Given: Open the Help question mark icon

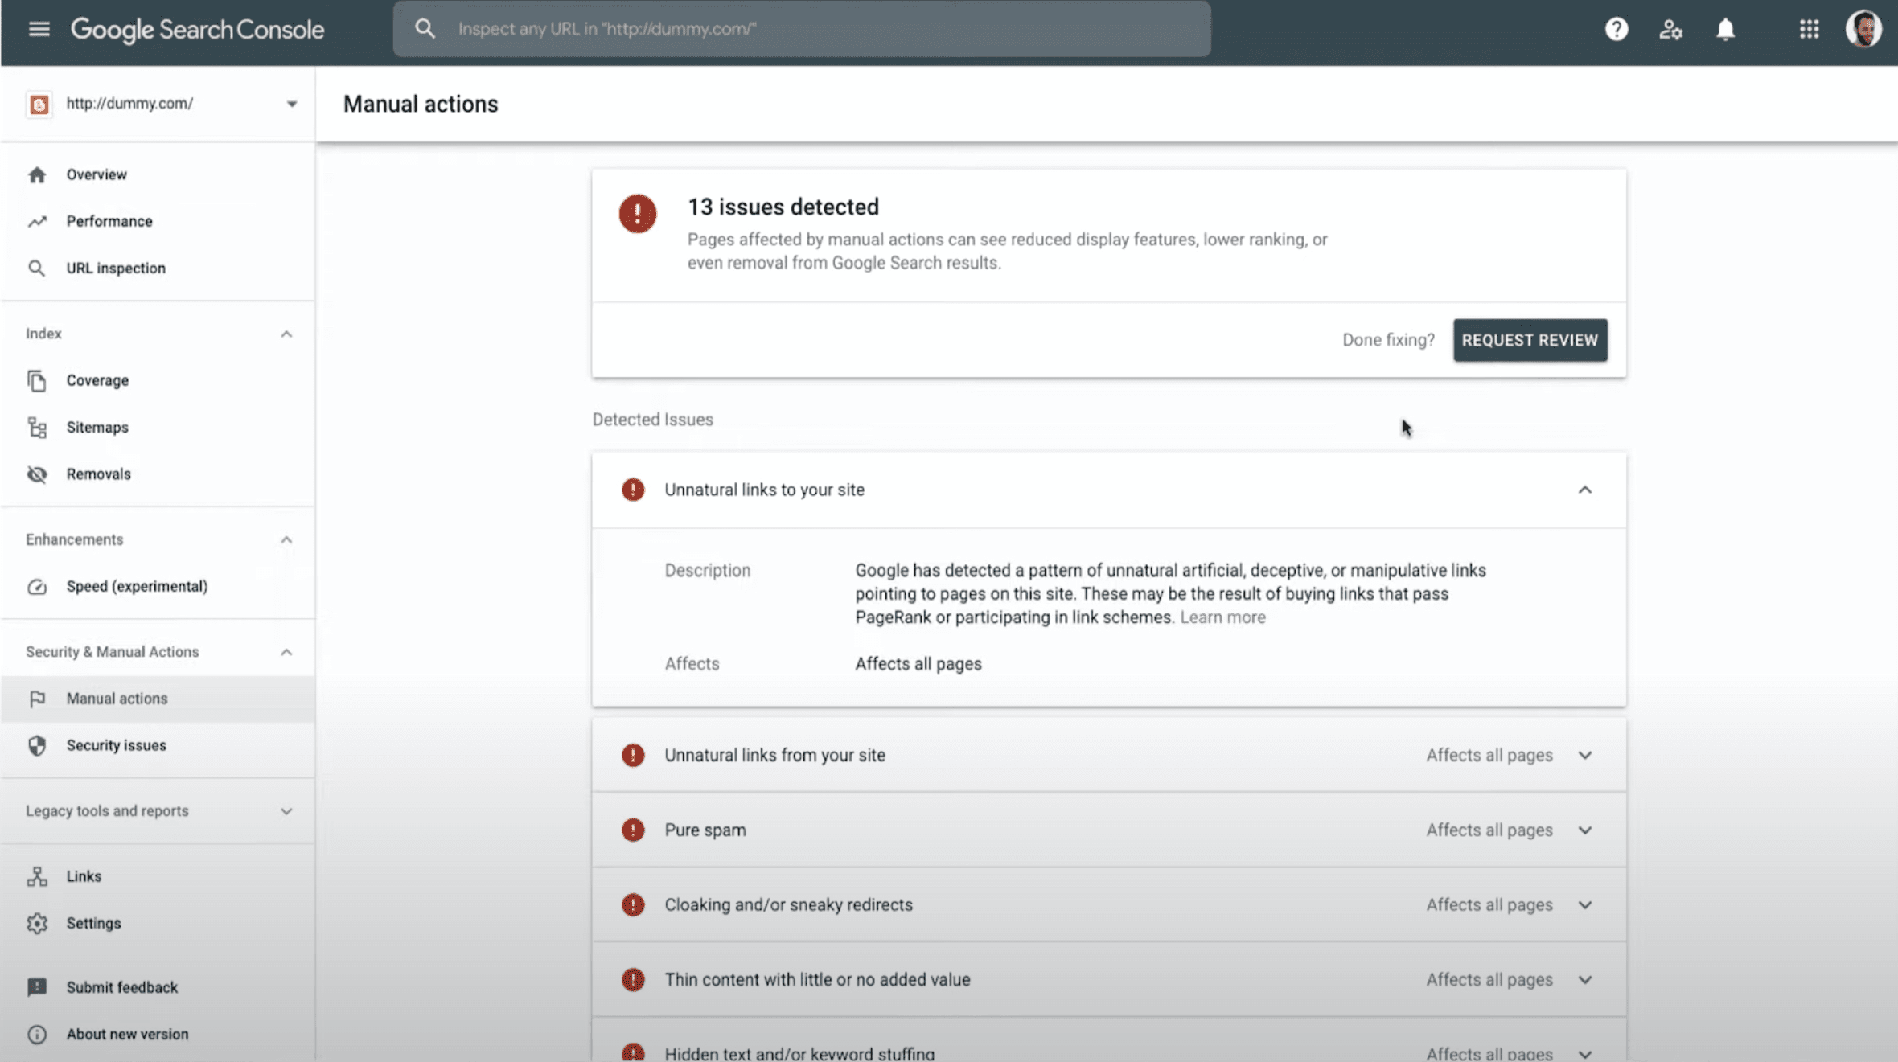Looking at the screenshot, I should pyautogui.click(x=1616, y=30).
